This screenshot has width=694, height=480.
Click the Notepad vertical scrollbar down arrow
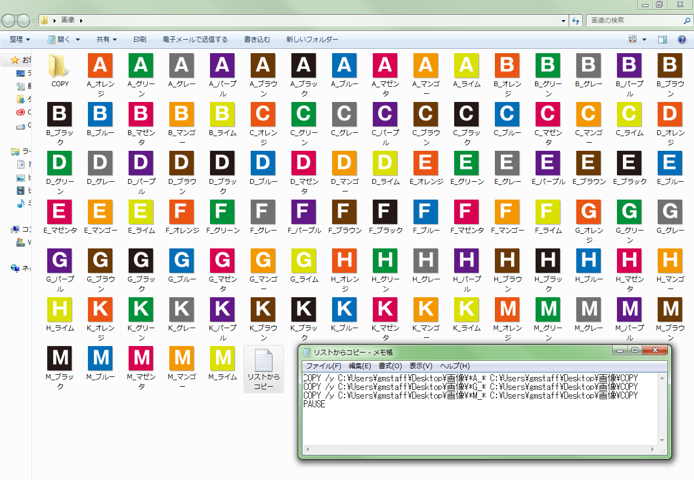[662, 440]
